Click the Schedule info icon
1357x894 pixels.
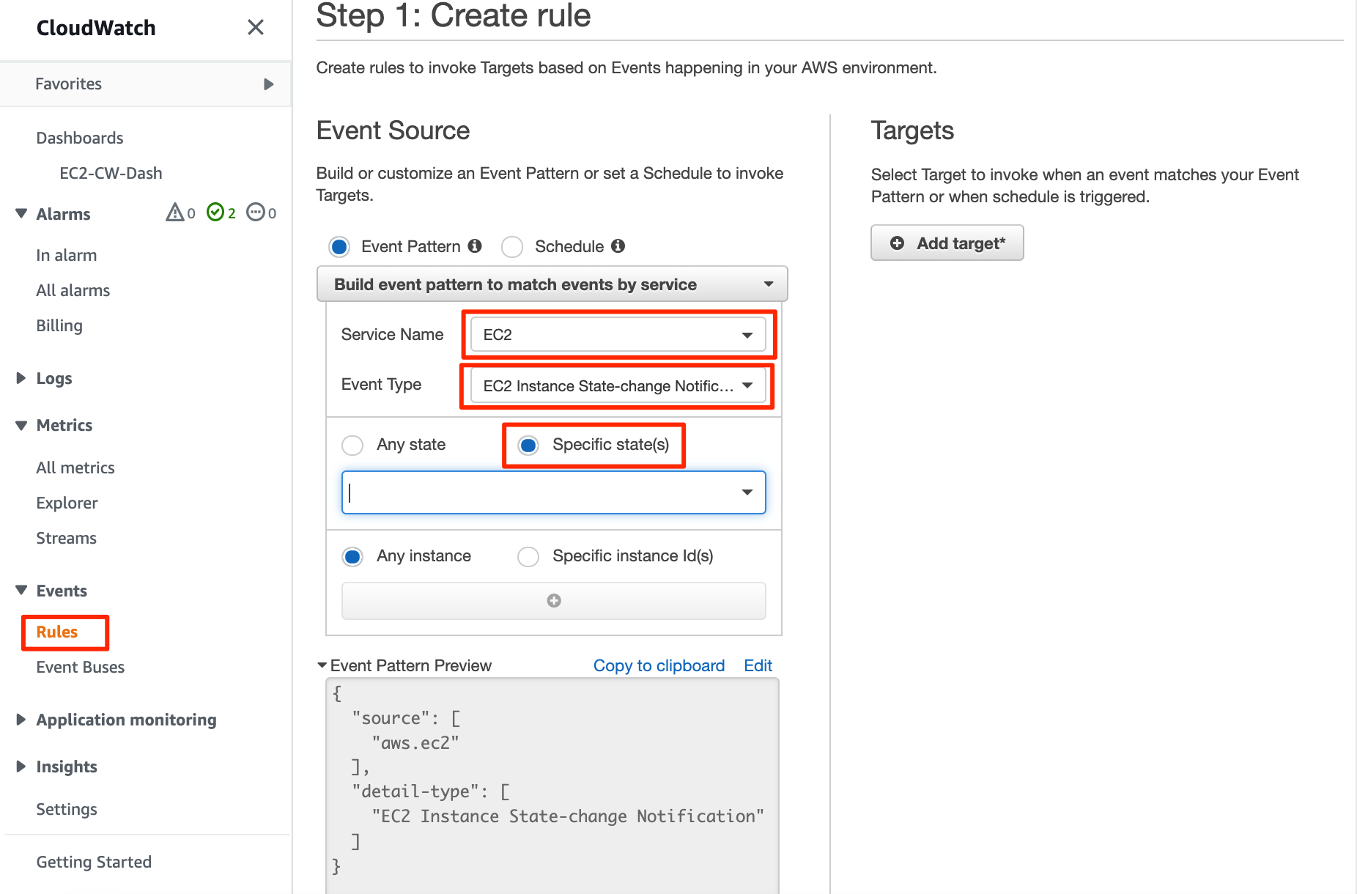(618, 246)
